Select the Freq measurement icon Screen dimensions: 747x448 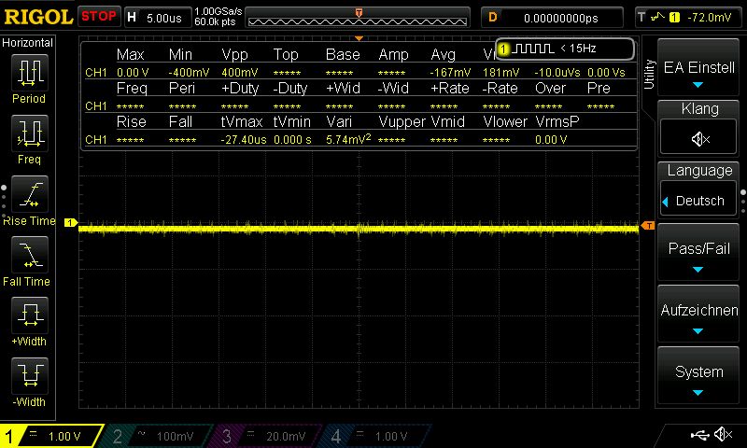(30, 133)
